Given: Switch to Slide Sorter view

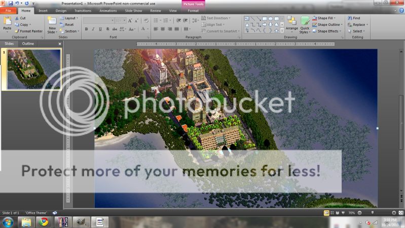Looking at the screenshot, I should pyautogui.click(x=332, y=213).
